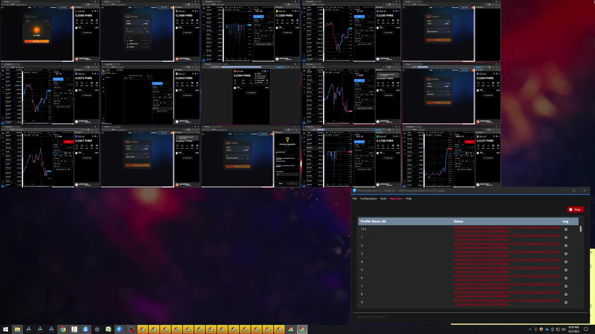Open log for profile 6
Screen dimensions: 595x334
566,278
